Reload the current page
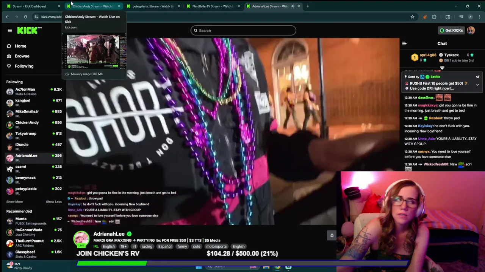Screen dimensions: 485x272 25,17
